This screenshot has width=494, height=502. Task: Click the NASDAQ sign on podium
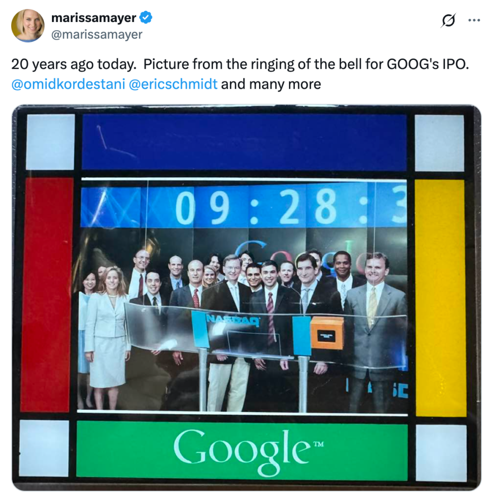233,320
